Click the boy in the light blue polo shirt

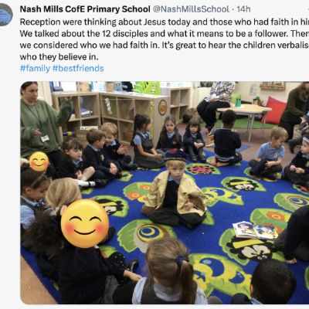(270, 153)
